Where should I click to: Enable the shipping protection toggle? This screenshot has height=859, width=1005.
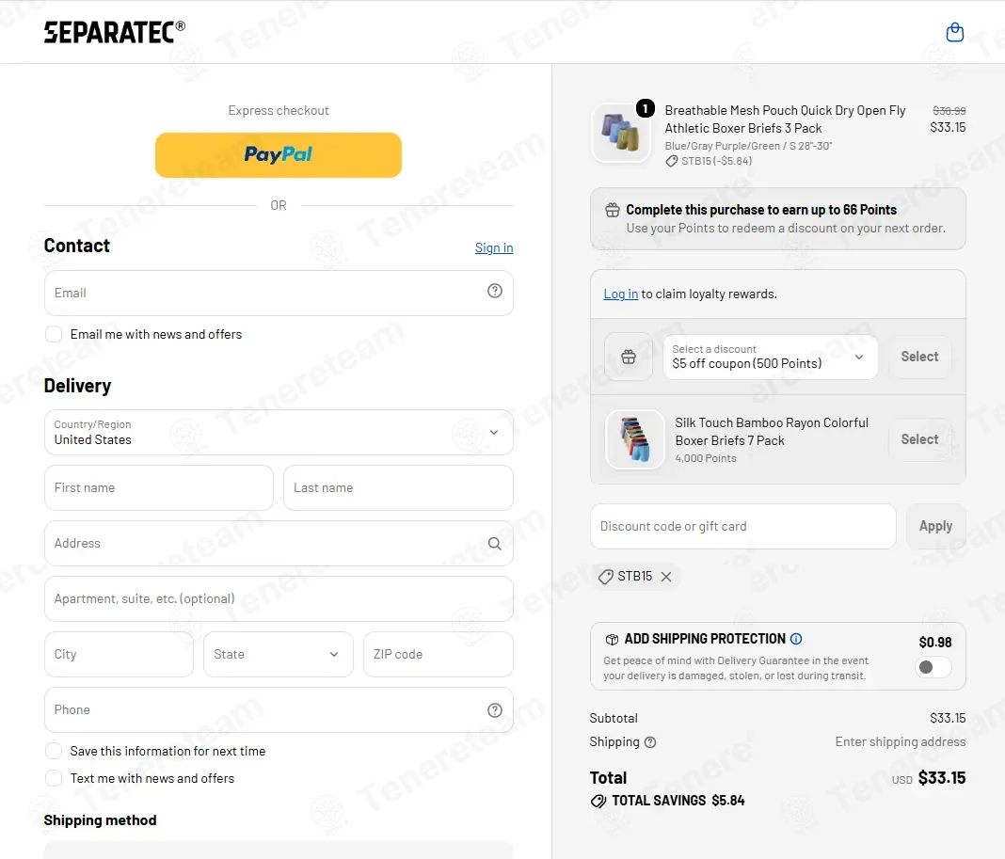[933, 667]
